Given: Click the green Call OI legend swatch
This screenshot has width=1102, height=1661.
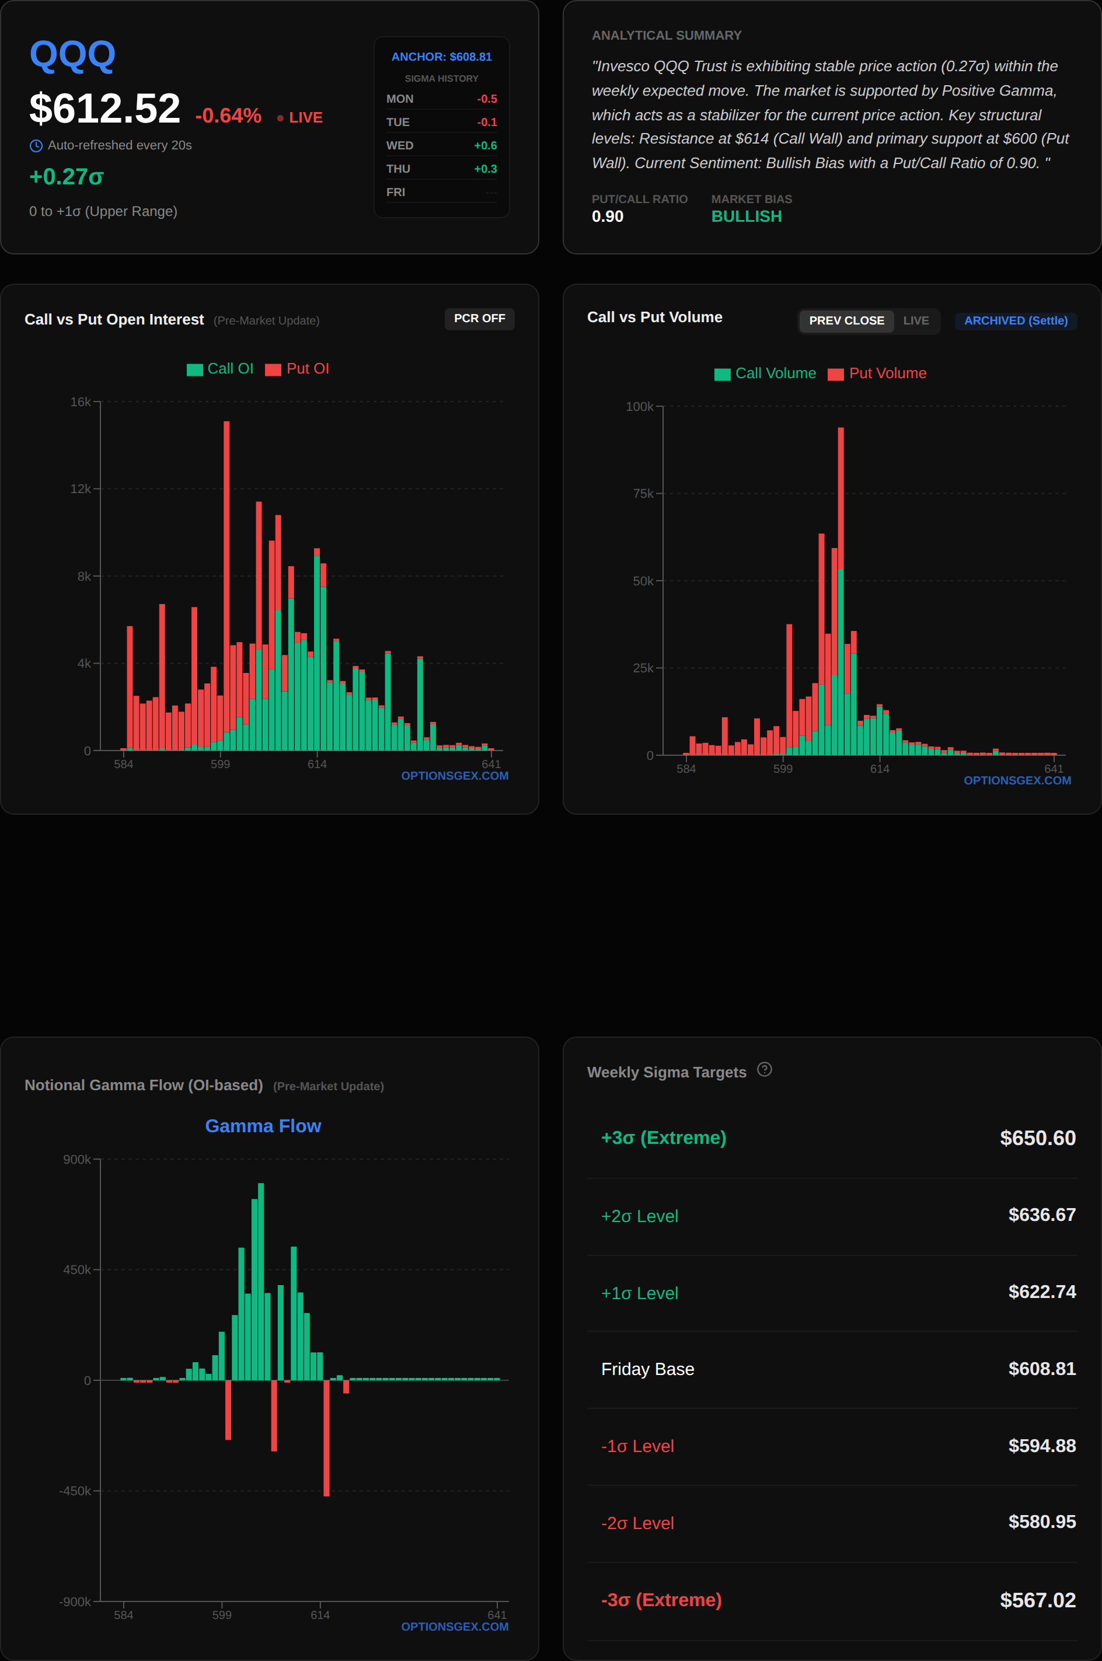Looking at the screenshot, I should tap(195, 369).
